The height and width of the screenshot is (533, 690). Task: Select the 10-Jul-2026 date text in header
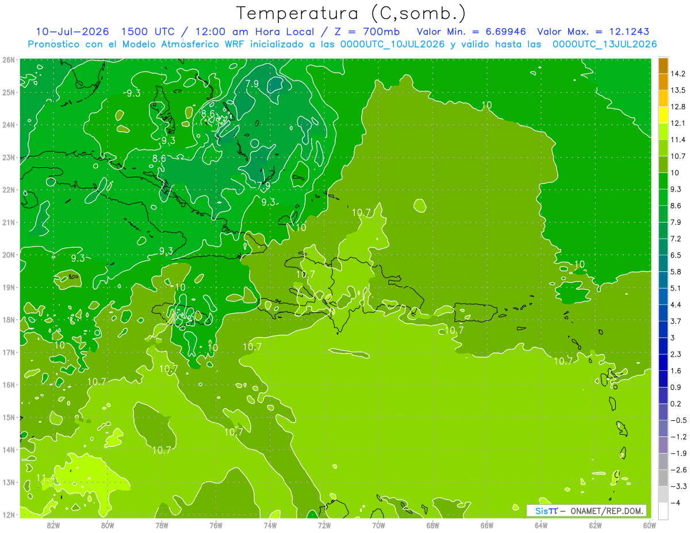click(x=72, y=32)
